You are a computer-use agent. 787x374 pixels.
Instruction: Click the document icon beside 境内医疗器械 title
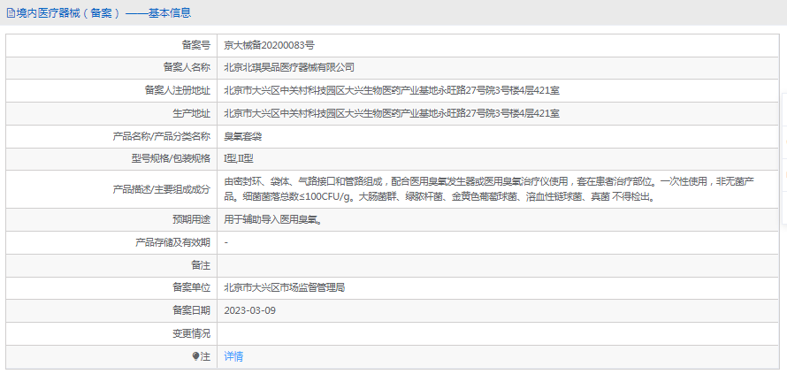[x=11, y=13]
